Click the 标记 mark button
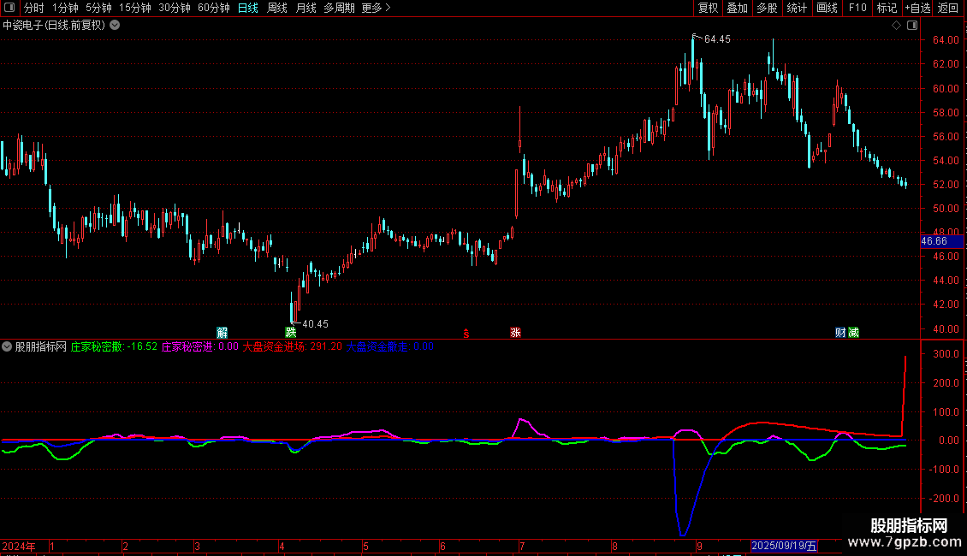Screen dimensions: 967x556 tap(887, 8)
